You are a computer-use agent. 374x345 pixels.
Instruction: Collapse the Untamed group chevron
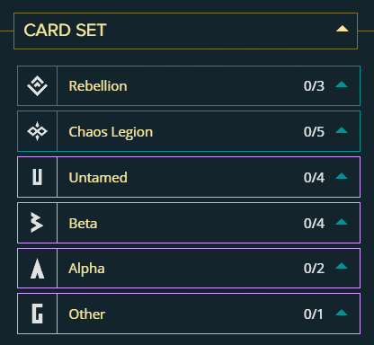pyautogui.click(x=342, y=176)
